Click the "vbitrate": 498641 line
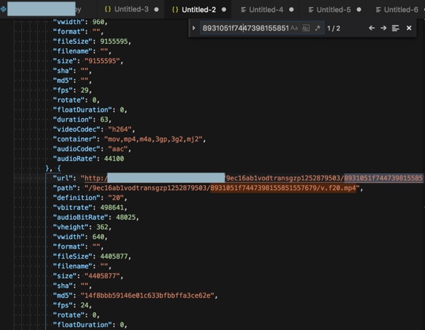425x330 pixels. (x=90, y=208)
